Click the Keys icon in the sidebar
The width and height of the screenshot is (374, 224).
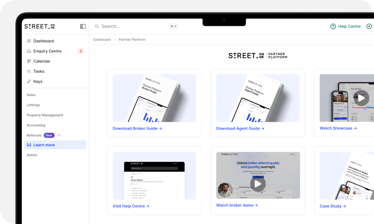pos(28,81)
